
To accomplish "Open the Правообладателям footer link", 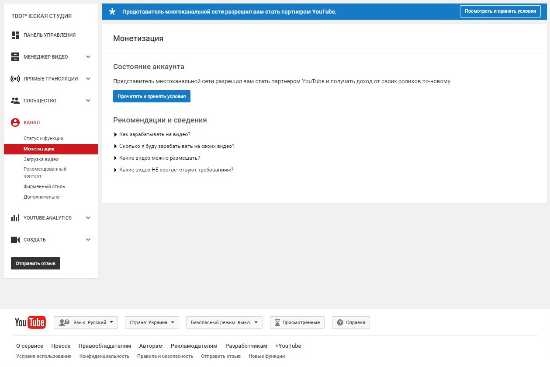I will coord(105,346).
